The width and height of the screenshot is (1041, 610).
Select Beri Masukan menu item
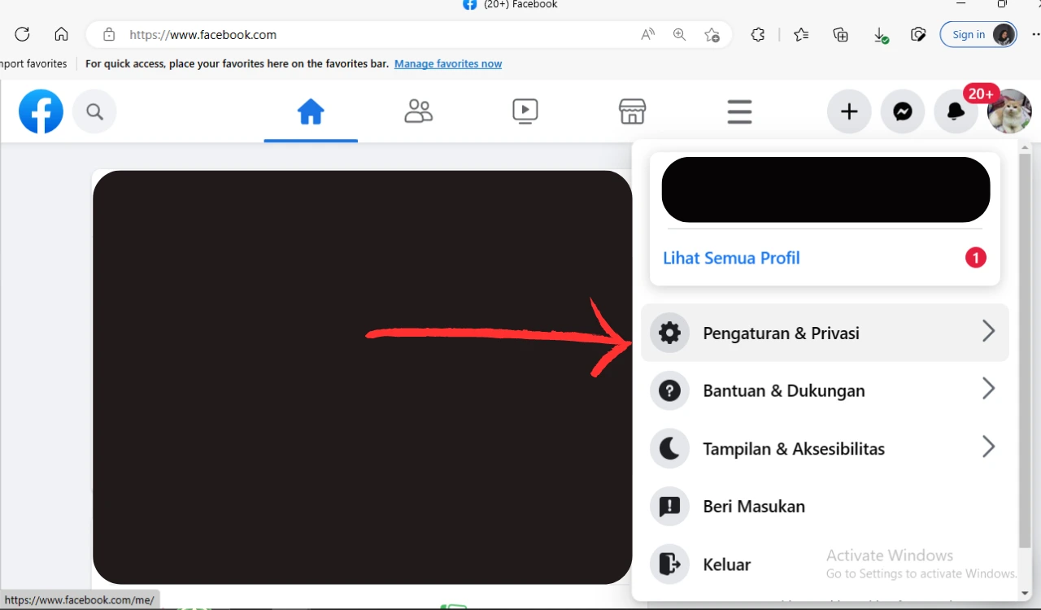coord(825,506)
